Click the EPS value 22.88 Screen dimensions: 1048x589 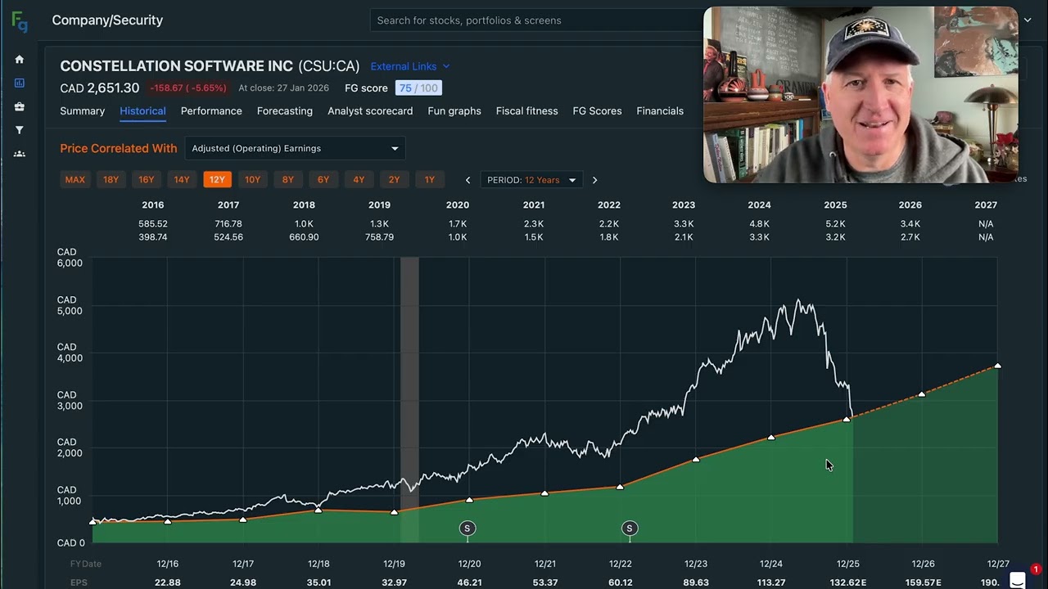tap(167, 582)
